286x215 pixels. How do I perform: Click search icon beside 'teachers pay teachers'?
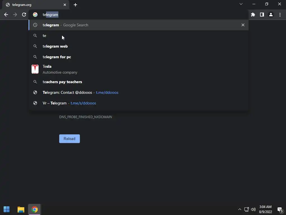35,82
